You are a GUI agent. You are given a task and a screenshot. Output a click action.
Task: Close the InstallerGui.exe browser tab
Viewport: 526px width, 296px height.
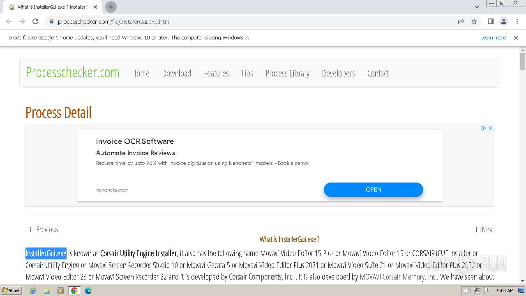[95, 7]
